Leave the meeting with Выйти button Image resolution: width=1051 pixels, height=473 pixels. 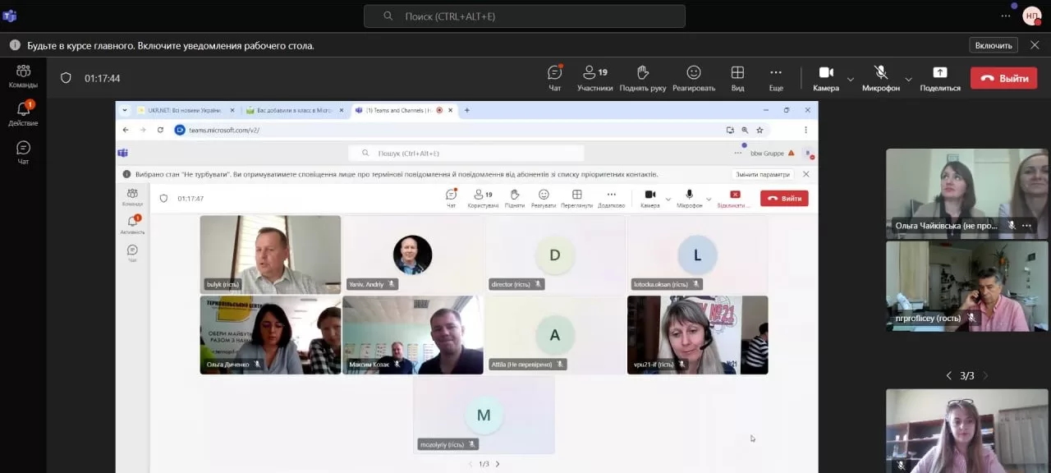tap(1003, 78)
